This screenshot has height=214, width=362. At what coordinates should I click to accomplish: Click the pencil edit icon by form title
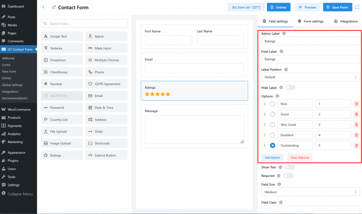pyautogui.click(x=54, y=7)
